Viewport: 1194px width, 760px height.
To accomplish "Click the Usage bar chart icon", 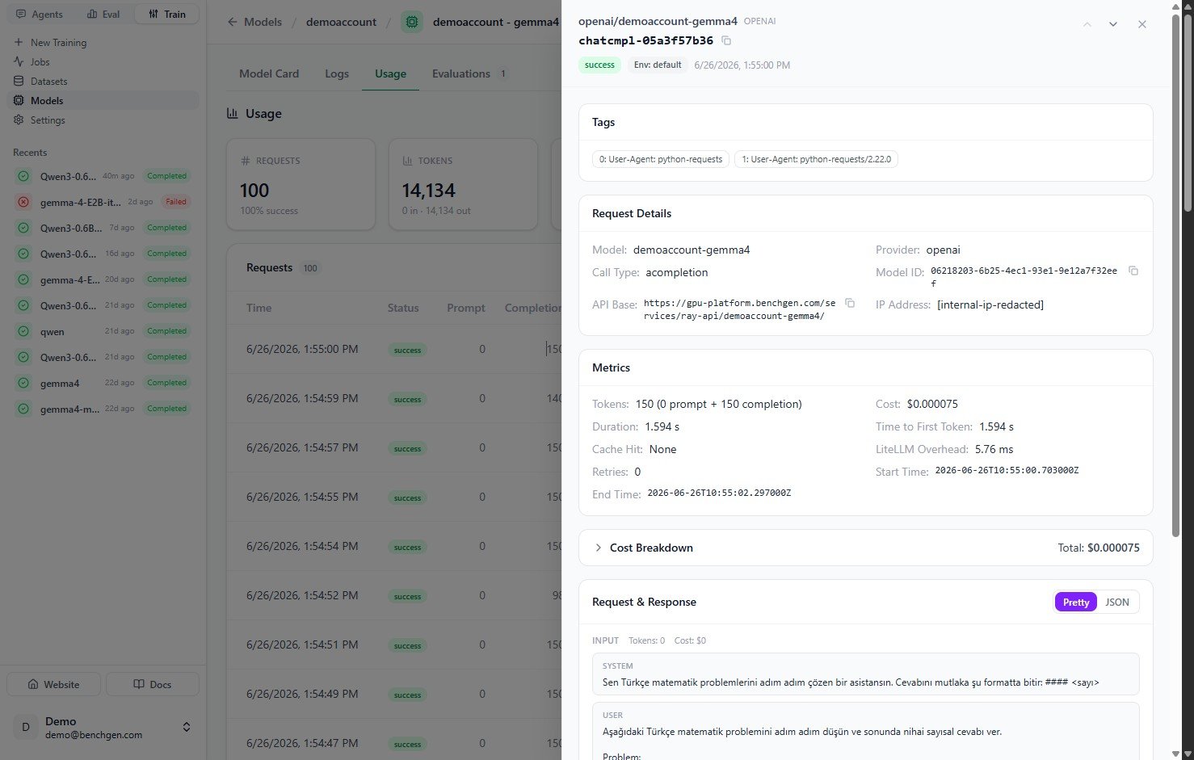I will click(x=233, y=113).
